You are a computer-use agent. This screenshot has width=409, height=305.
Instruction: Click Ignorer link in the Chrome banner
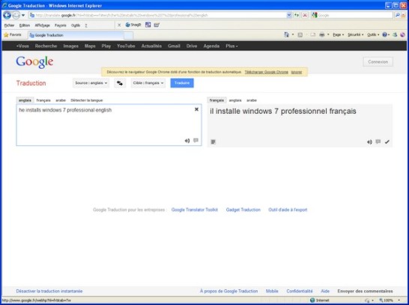coord(297,72)
